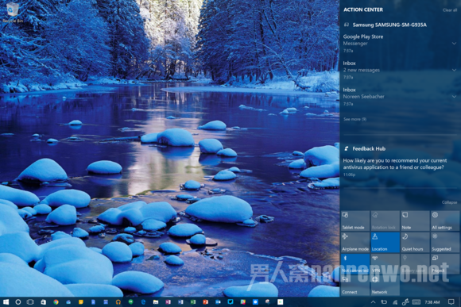Expand the Inbox 2 new messages notification
461x307 pixels.
pyautogui.click(x=454, y=70)
